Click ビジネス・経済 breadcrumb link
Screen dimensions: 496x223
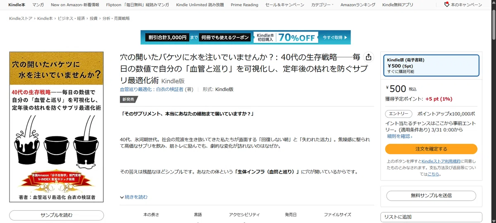coord(71,19)
